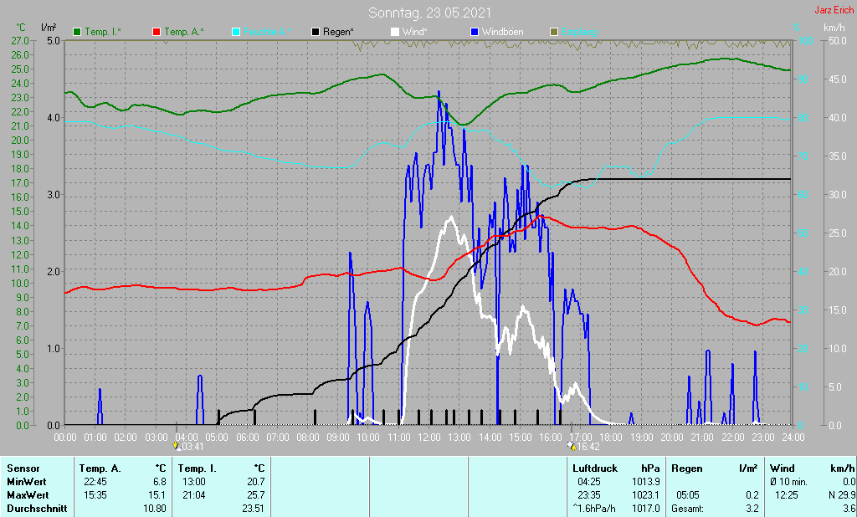Click the 'Temp. A.' table column header
This screenshot has width=857, height=517.
(100, 468)
